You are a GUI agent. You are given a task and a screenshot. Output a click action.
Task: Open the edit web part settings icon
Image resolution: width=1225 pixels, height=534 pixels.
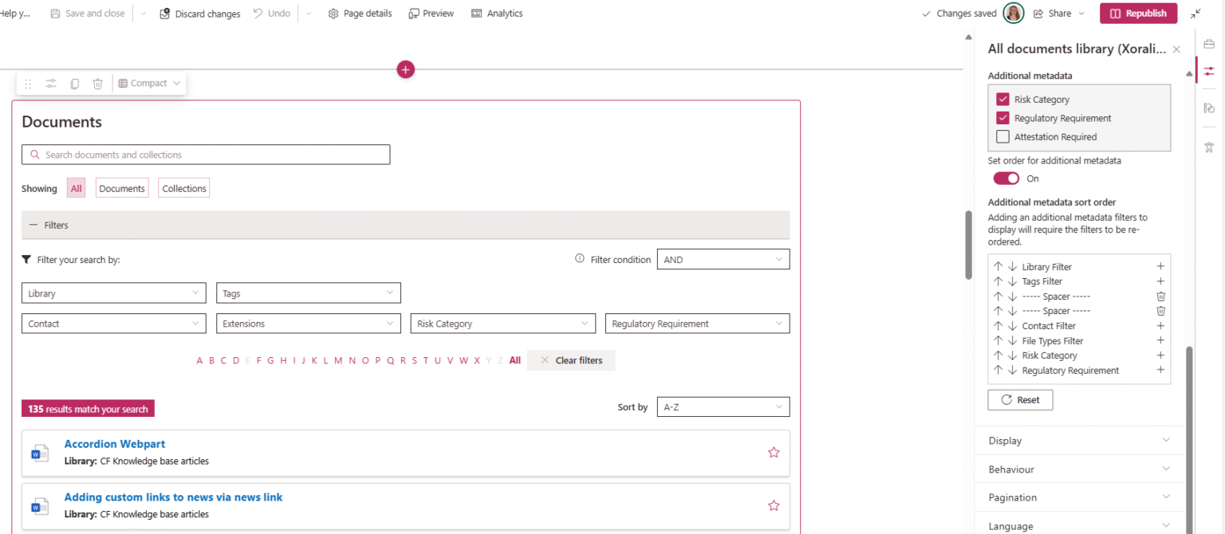tap(51, 84)
